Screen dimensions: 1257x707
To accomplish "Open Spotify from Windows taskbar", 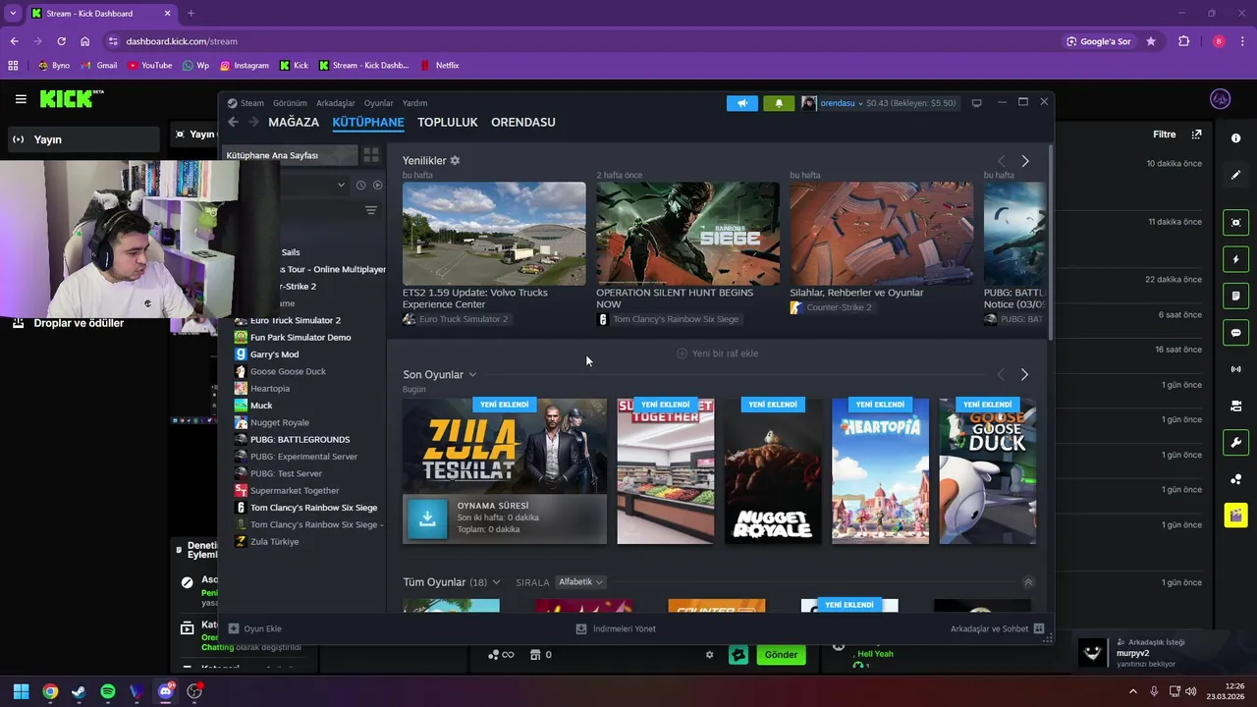I will [x=108, y=691].
